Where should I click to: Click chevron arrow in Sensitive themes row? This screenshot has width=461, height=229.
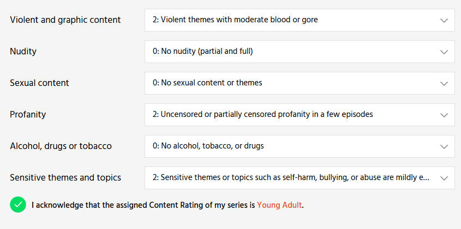pos(444,178)
